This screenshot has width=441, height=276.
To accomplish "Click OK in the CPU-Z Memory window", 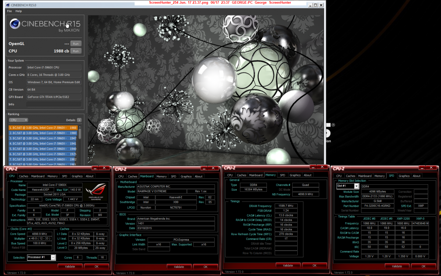I will pyautogui.click(x=315, y=265).
